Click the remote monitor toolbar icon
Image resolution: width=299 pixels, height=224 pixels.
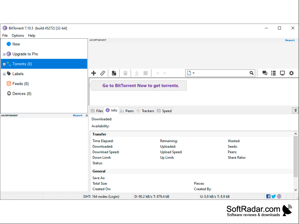tap(282, 73)
